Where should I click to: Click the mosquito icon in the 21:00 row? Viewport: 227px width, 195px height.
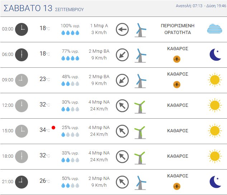click(x=177, y=186)
